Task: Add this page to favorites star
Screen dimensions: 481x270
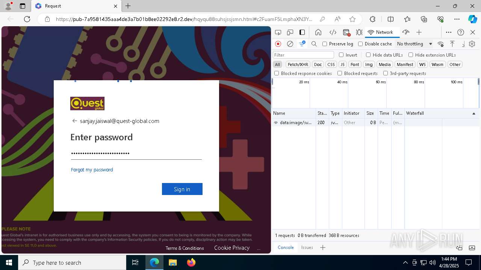Action: 352,19
